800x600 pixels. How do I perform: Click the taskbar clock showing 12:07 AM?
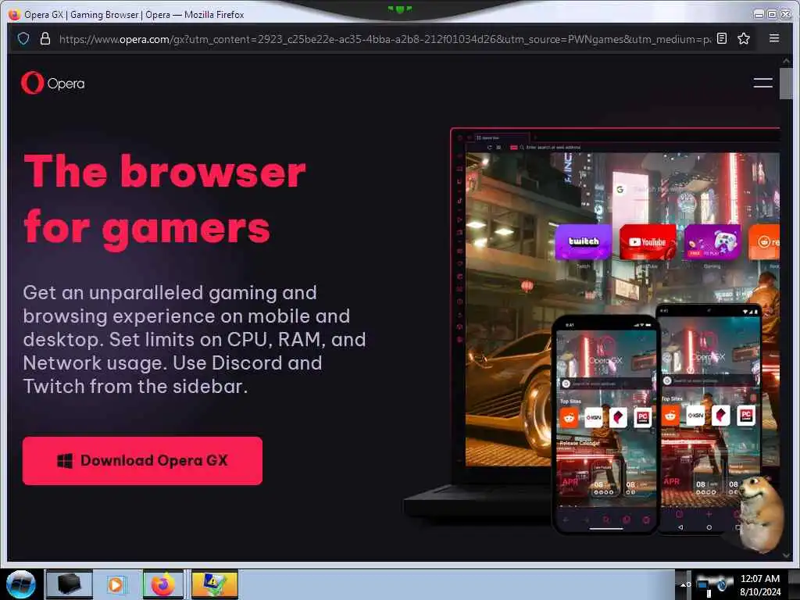coord(759,584)
